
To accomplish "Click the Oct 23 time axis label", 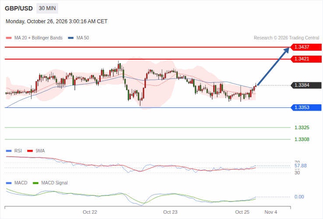I will [170, 212].
